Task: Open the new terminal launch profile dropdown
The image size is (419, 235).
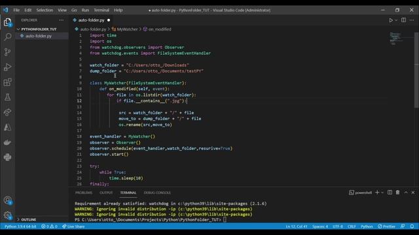Action: coord(382,193)
